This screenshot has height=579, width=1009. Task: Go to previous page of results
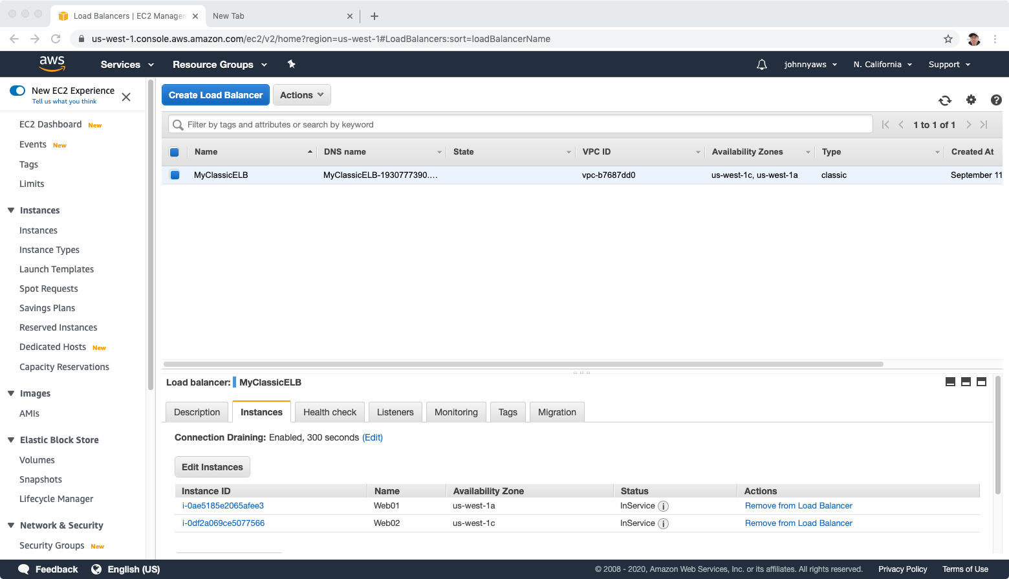[x=901, y=124]
